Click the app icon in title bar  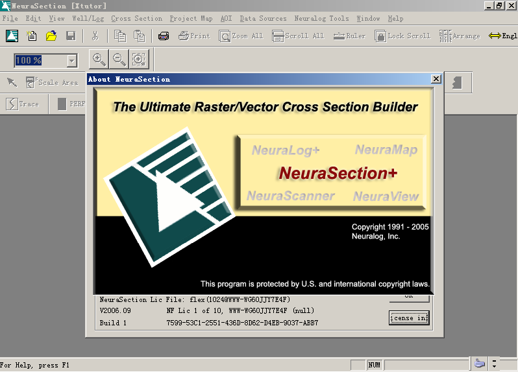coord(6,6)
